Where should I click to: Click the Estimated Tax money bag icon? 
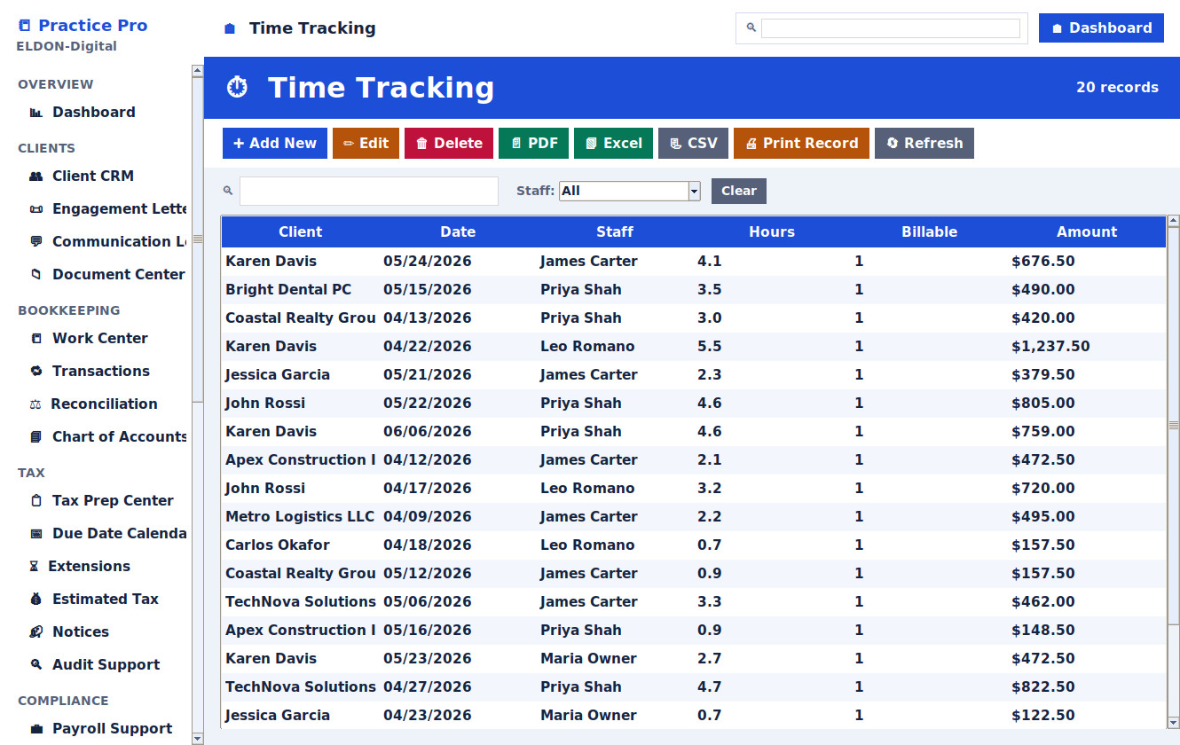[x=36, y=600]
